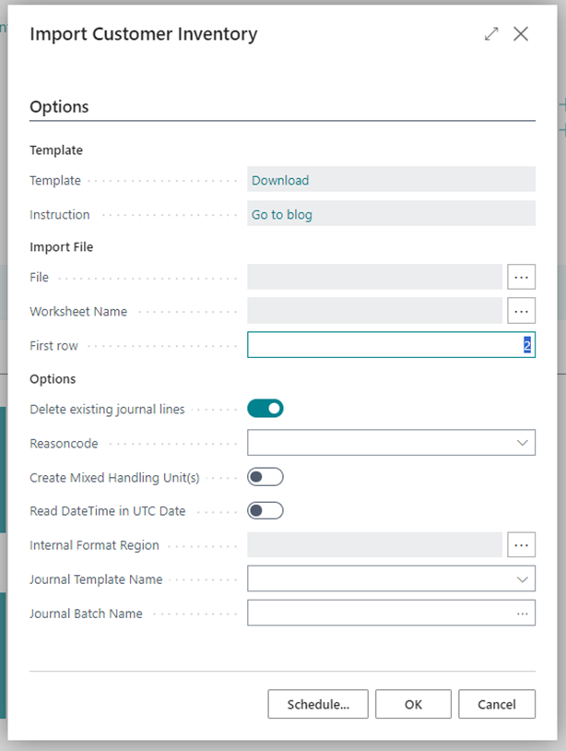Enable Create Mixed Handling Unit(s) toggle
The height and width of the screenshot is (751, 566).
click(265, 477)
